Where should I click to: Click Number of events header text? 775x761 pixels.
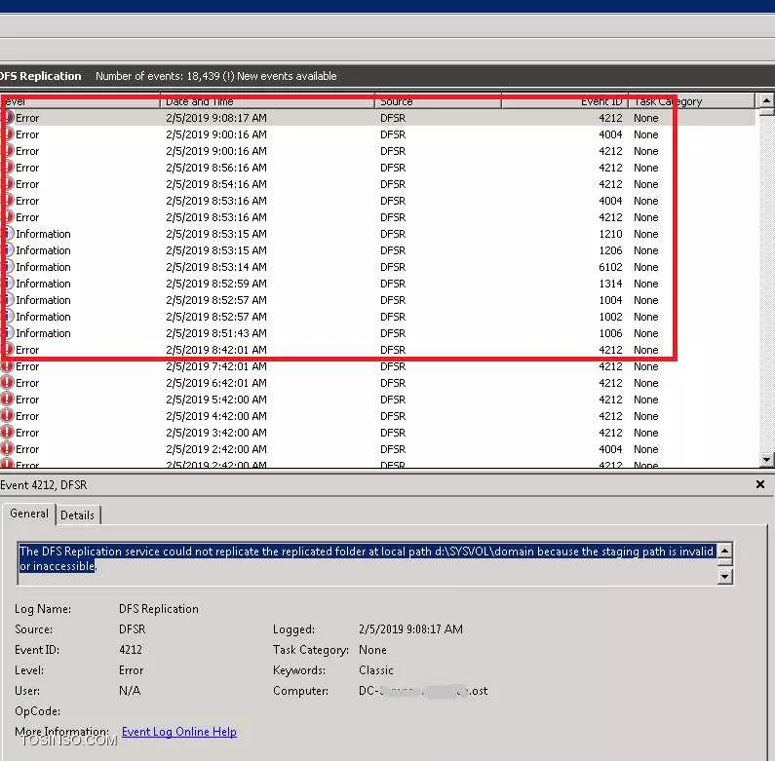pyautogui.click(x=216, y=76)
